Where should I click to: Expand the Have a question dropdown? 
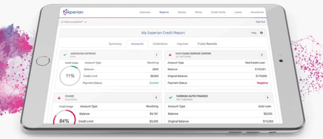pos(86,22)
